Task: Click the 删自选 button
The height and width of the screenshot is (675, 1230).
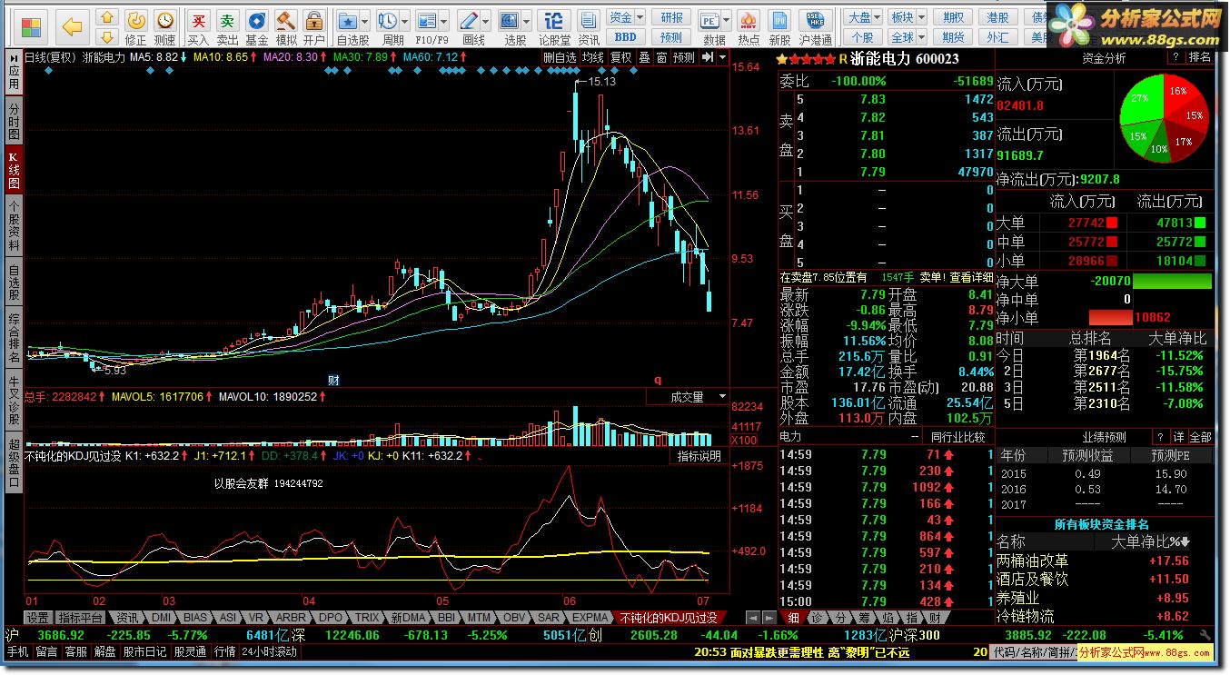Action: (560, 57)
